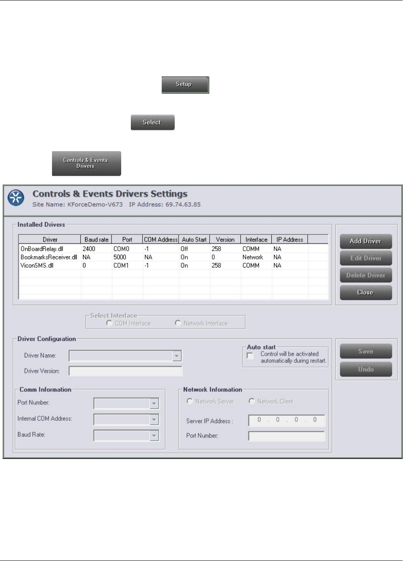Click port value 5000
The width and height of the screenshot is (403, 561).
click(x=120, y=257)
